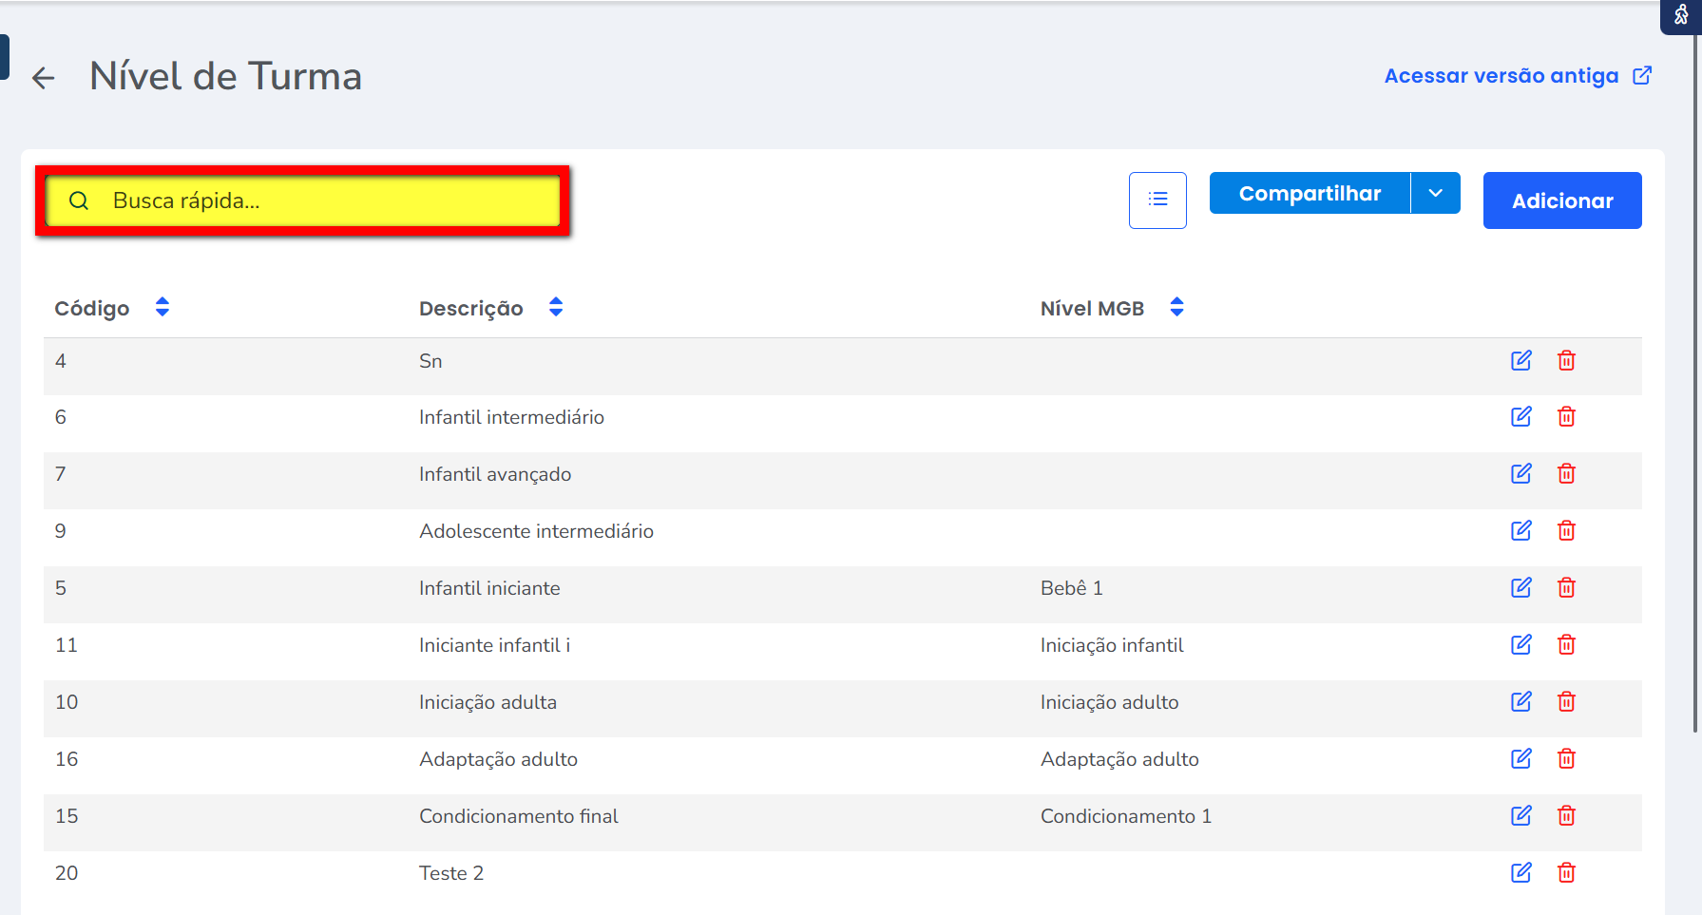
Task: Edit the Sn row
Action: point(1520,360)
